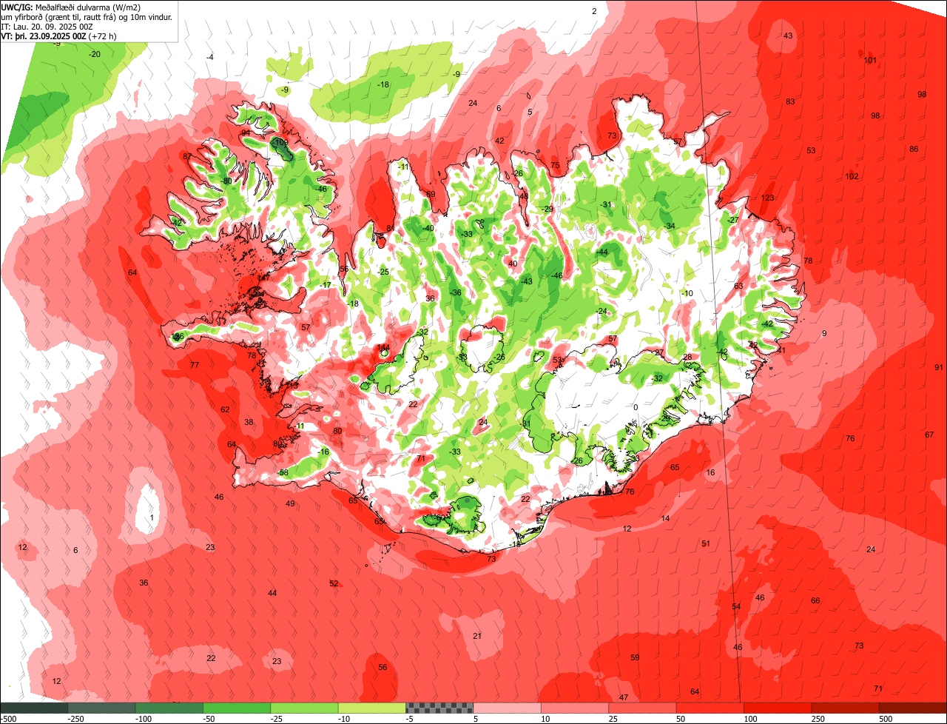The image size is (947, 724).
Task: Click the map value '102' east of Iceland
Action: point(852,176)
